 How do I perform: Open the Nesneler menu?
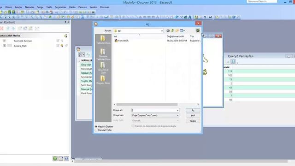coord(29,7)
